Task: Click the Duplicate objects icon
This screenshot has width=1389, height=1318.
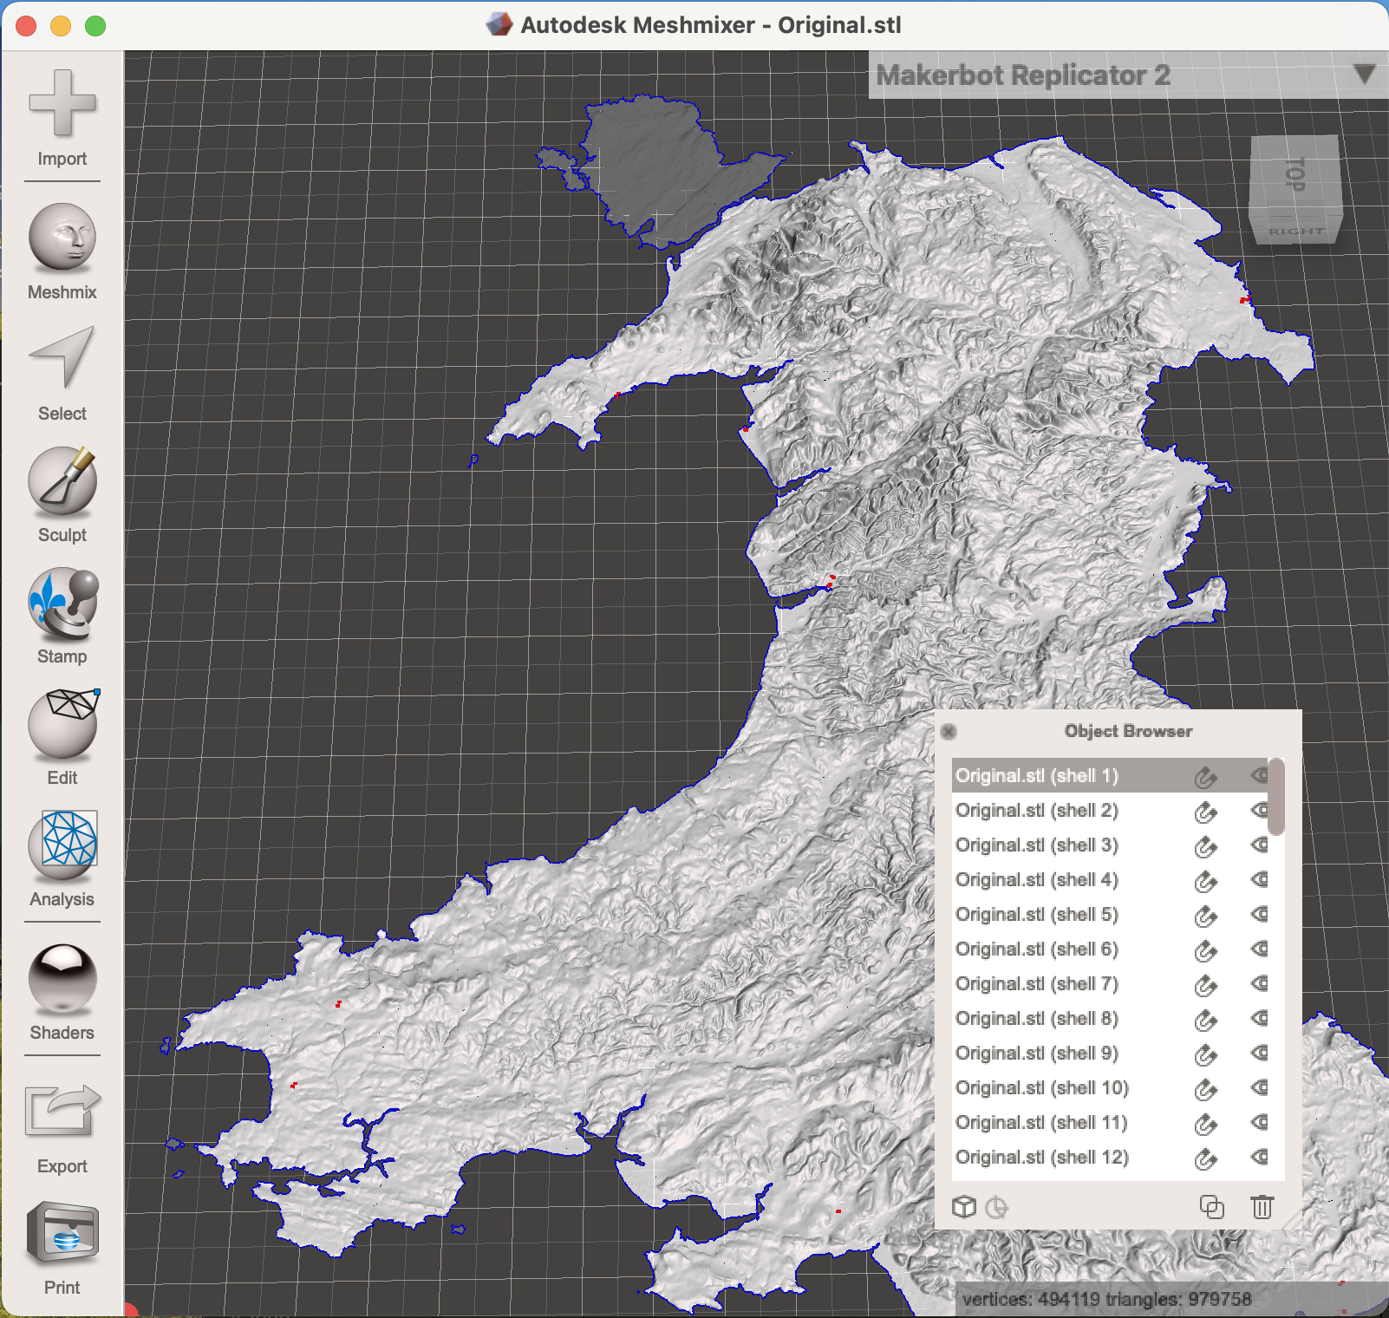Action: (x=1211, y=1206)
